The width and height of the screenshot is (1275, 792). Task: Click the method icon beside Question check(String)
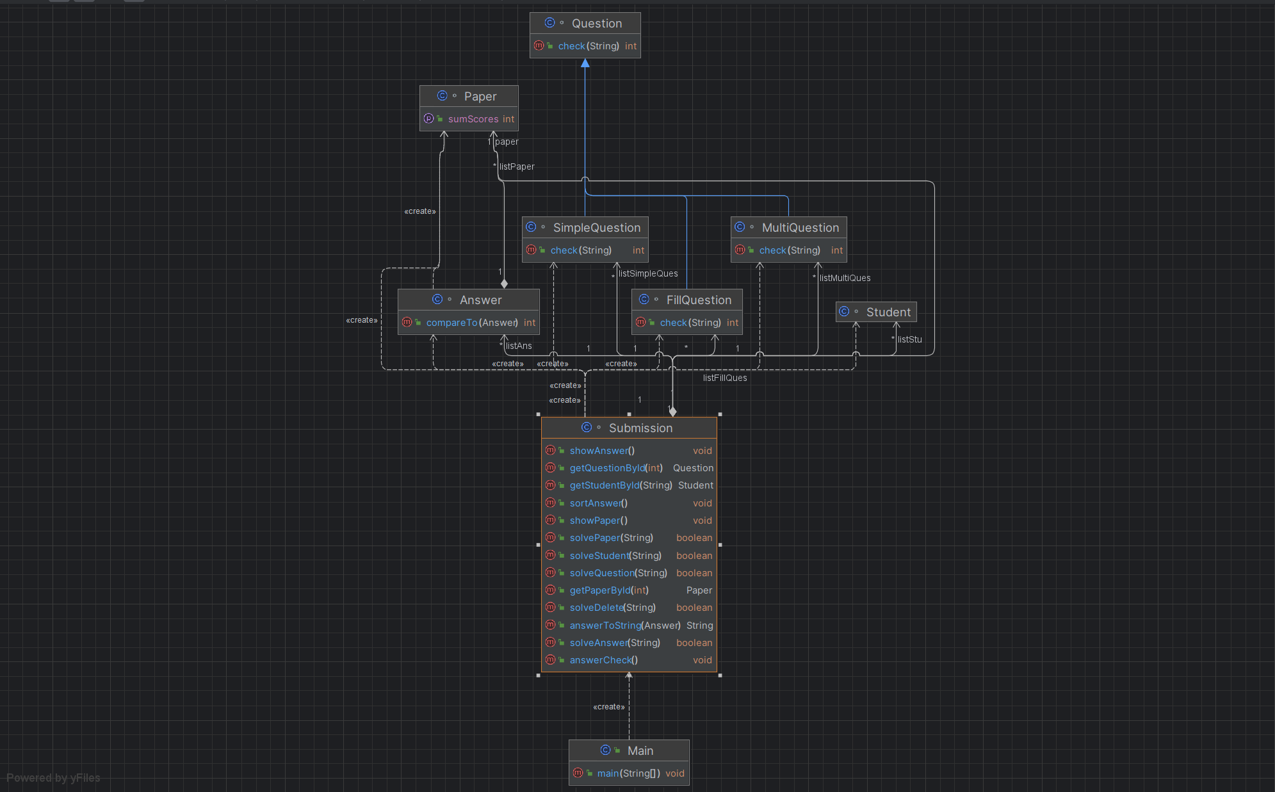point(539,46)
